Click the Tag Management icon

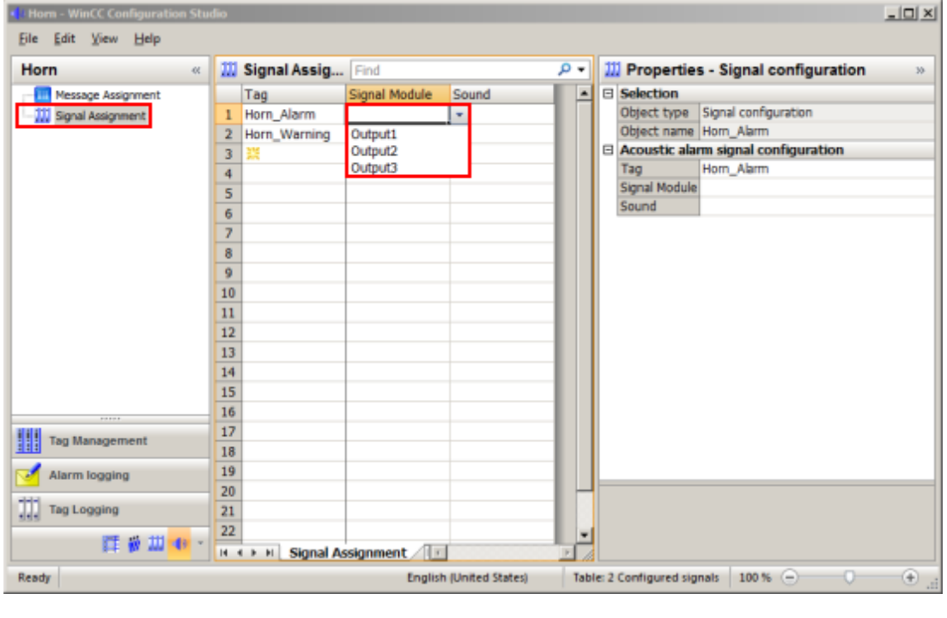tap(28, 440)
